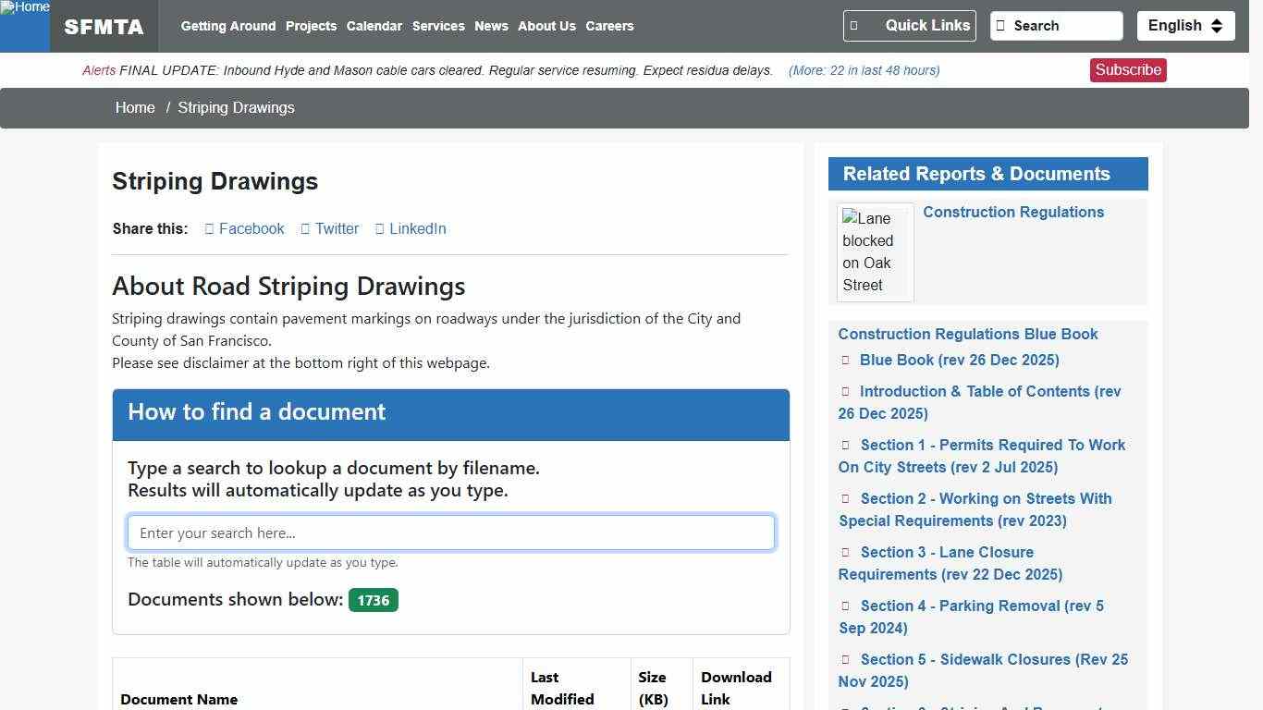
Task: Open the Quick Links menu
Action: click(909, 26)
